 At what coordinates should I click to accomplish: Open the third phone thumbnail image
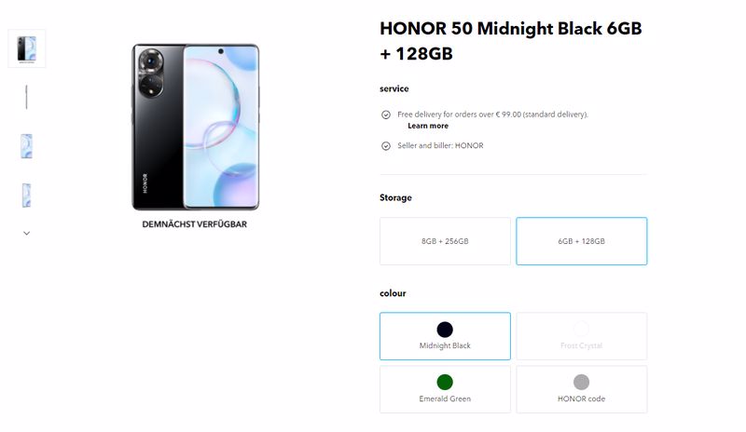[x=27, y=146]
